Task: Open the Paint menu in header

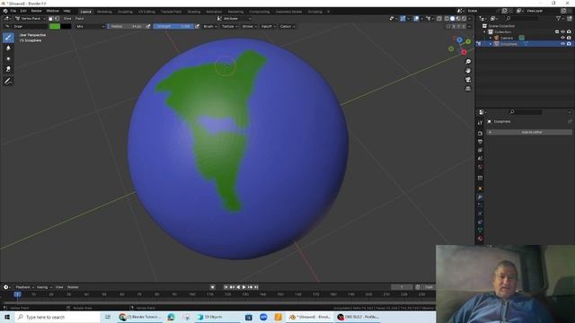Action: (x=79, y=18)
